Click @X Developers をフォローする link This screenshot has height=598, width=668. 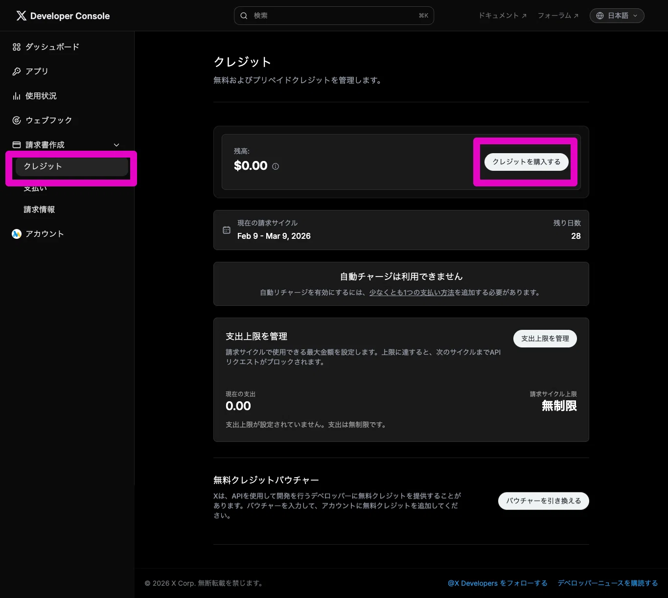[x=498, y=583]
